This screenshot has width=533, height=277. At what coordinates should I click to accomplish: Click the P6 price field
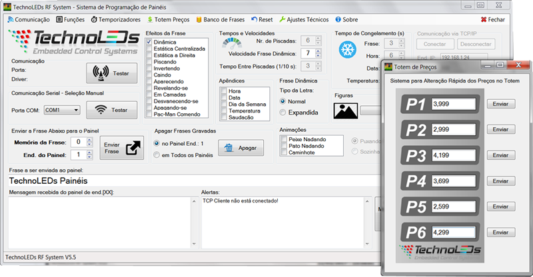click(454, 232)
